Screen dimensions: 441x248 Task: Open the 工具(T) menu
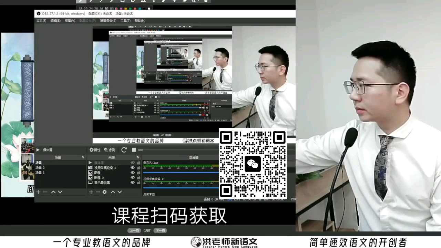[125, 21]
